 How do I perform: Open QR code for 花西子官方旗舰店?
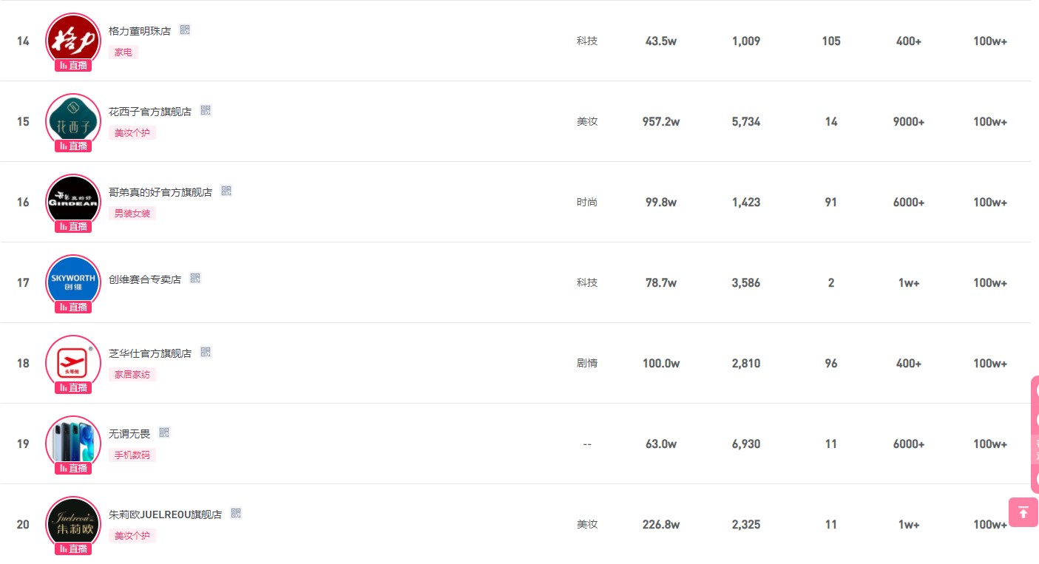[206, 110]
